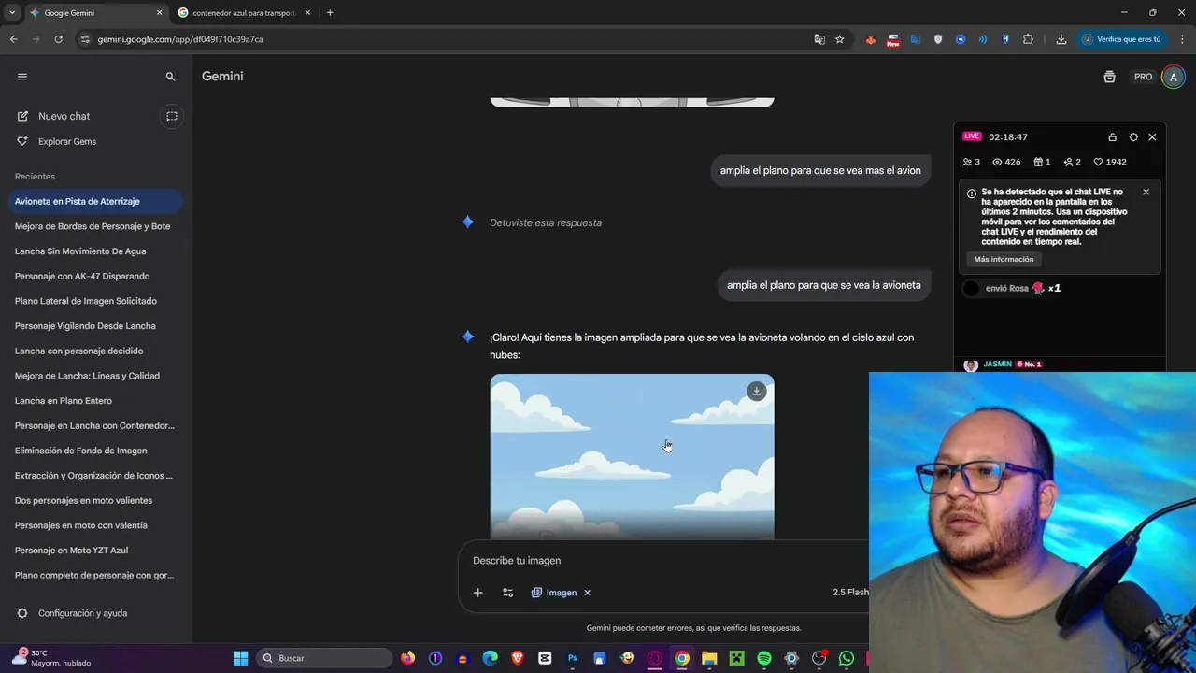The width and height of the screenshot is (1196, 673).
Task: Click the 426 viewers eye counter
Action: coord(1006,162)
